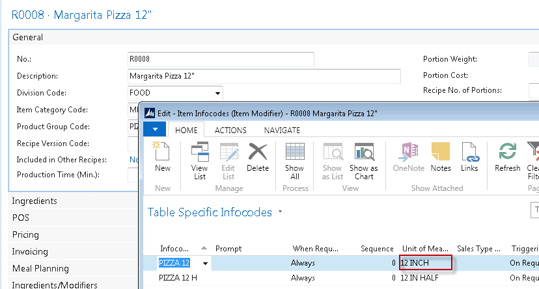Image resolution: width=539 pixels, height=289 pixels.
Task: Refresh the infocodes list
Action: coord(507,157)
